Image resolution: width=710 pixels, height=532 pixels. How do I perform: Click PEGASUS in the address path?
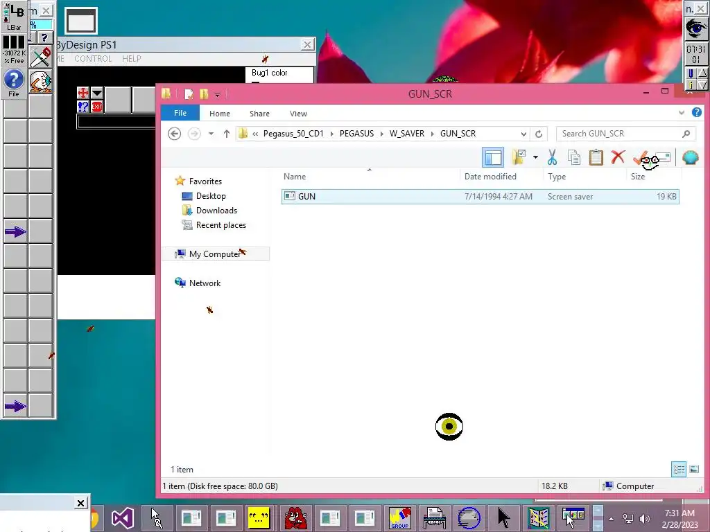(x=357, y=134)
